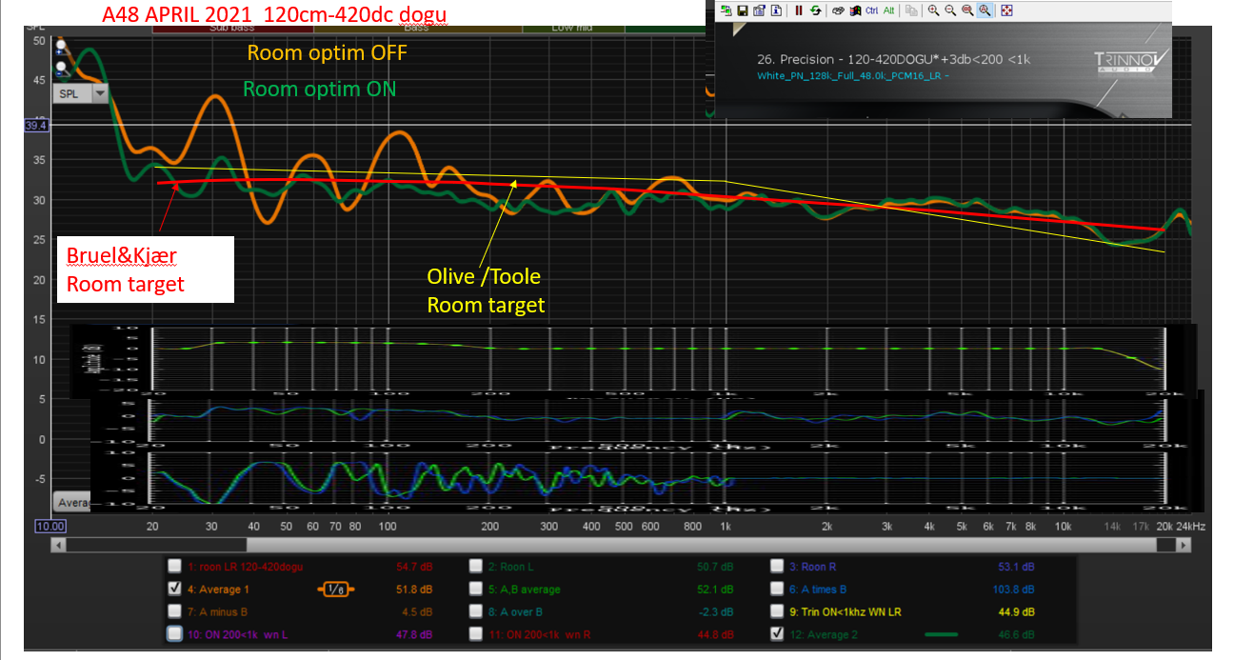The width and height of the screenshot is (1254, 660).
Task: Click the Windows flag key icon
Action: click(855, 10)
